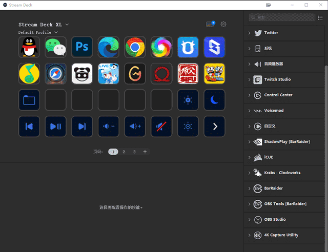Screen dimensions: 328x252
Task: Select the folder key
Action: 29,100
